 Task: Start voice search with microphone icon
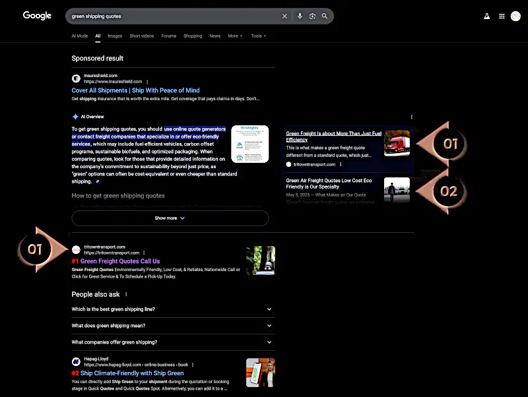pos(300,16)
